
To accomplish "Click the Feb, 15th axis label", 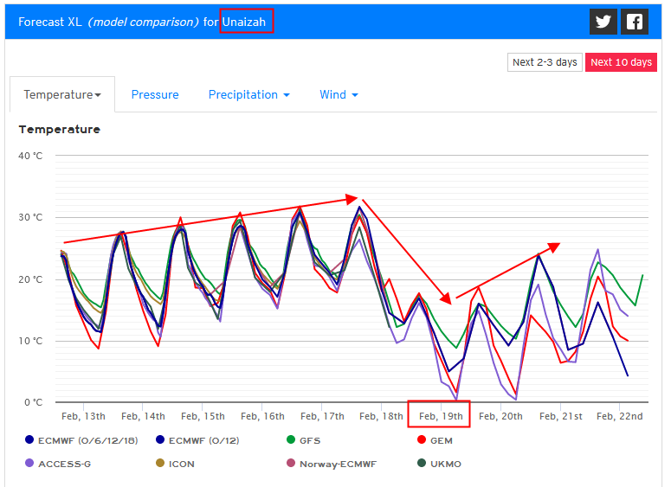I will (203, 416).
